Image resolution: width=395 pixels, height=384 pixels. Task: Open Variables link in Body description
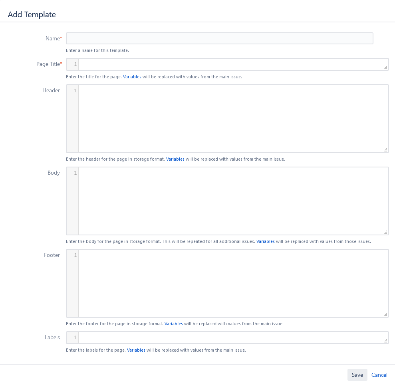pyautogui.click(x=265, y=241)
